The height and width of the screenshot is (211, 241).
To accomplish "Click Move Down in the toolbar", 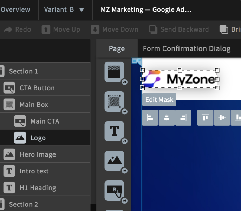I will click(x=115, y=29).
